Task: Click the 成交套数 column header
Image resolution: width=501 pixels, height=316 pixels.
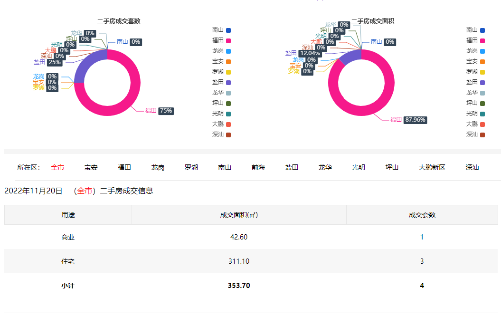Action: click(422, 215)
